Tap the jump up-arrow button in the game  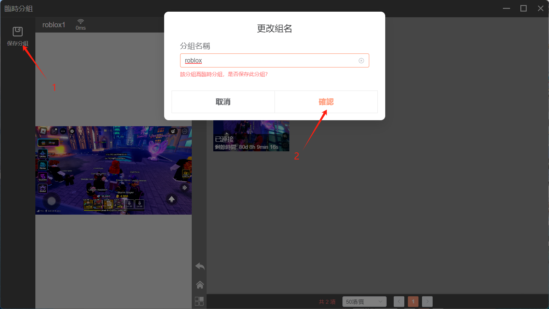172,199
